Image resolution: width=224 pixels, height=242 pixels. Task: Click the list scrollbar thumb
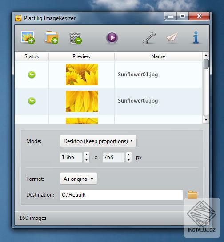[x=206, y=64]
